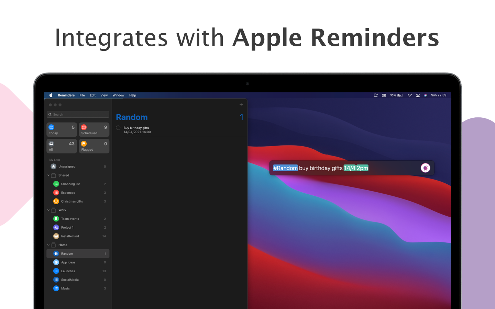Select Music list icon
The height and width of the screenshot is (309, 495).
coord(56,288)
